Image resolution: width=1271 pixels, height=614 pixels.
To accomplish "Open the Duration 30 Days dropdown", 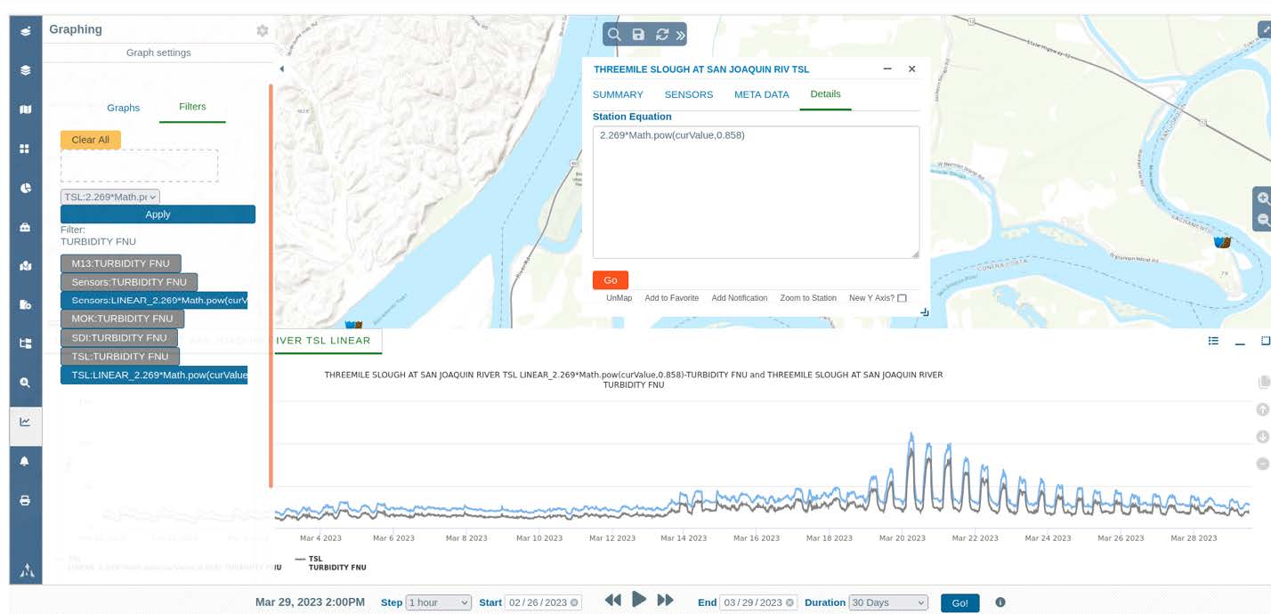I will coord(887,602).
